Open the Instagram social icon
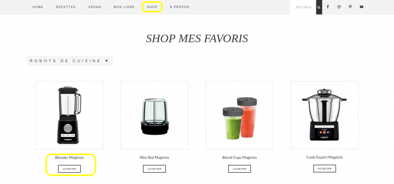 pos(339,7)
